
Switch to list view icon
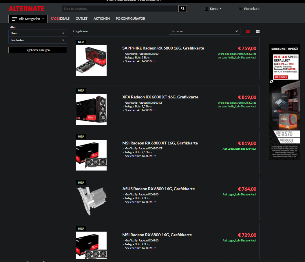(x=248, y=32)
